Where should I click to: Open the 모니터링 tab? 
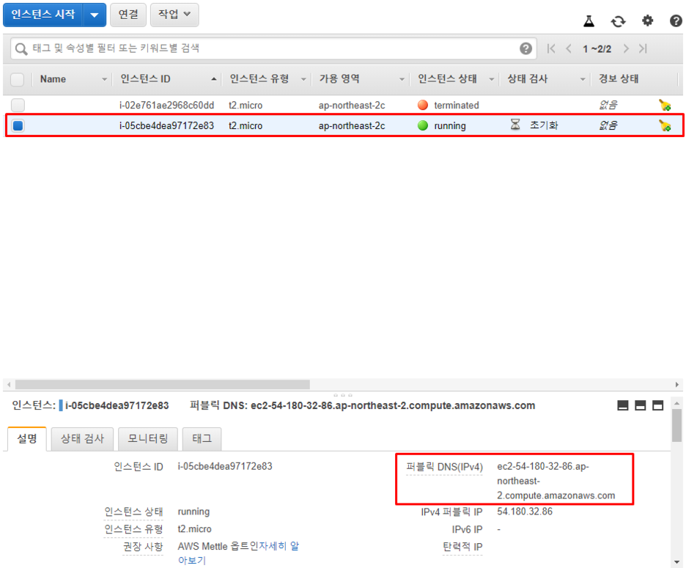tap(148, 439)
